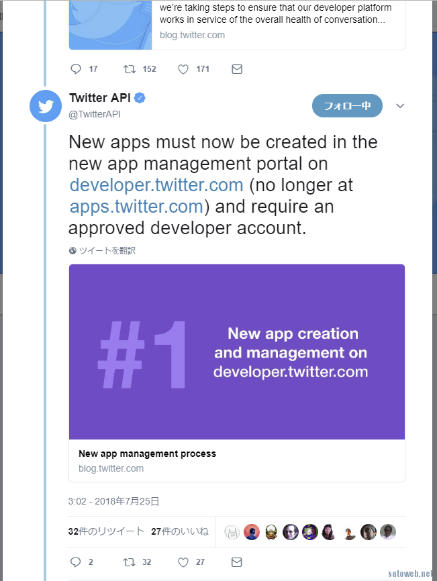This screenshot has width=437, height=581.
Task: View the 32件のリツイート list
Action: pyautogui.click(x=106, y=531)
